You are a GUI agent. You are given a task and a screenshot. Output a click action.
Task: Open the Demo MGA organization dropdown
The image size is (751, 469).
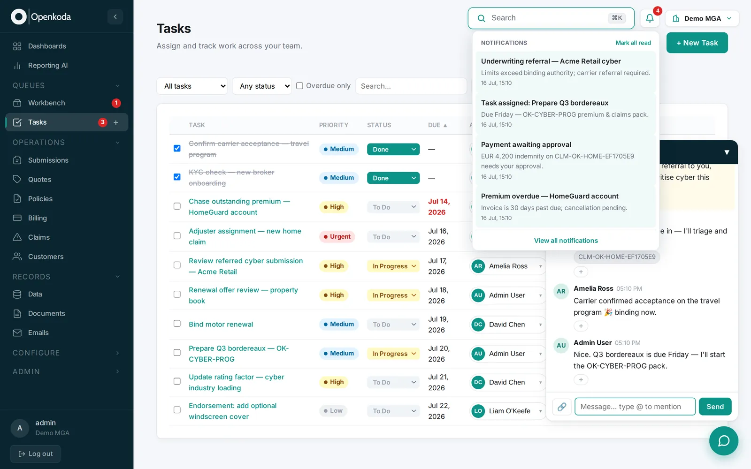pos(702,18)
